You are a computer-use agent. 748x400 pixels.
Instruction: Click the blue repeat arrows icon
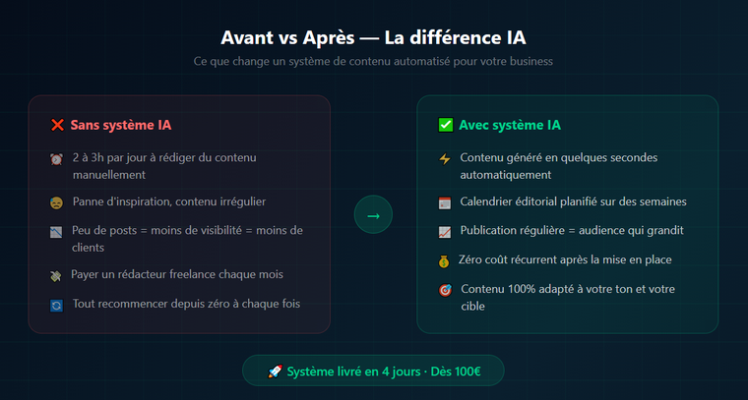pos(56,306)
